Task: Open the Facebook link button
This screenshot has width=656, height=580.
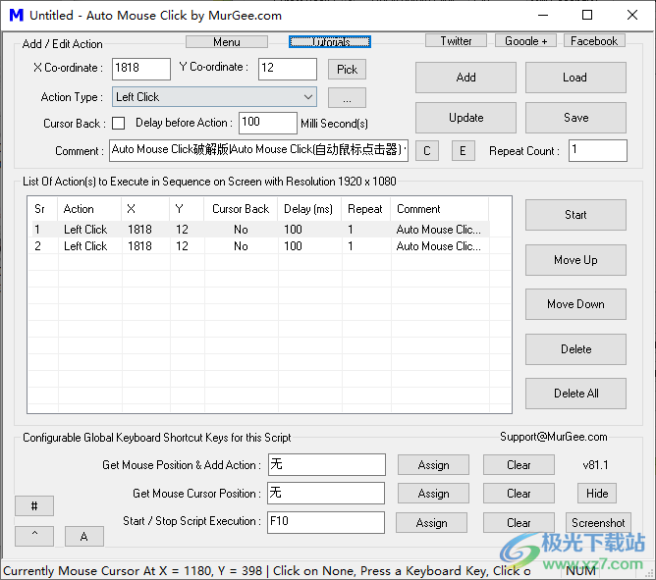Action: [x=594, y=41]
